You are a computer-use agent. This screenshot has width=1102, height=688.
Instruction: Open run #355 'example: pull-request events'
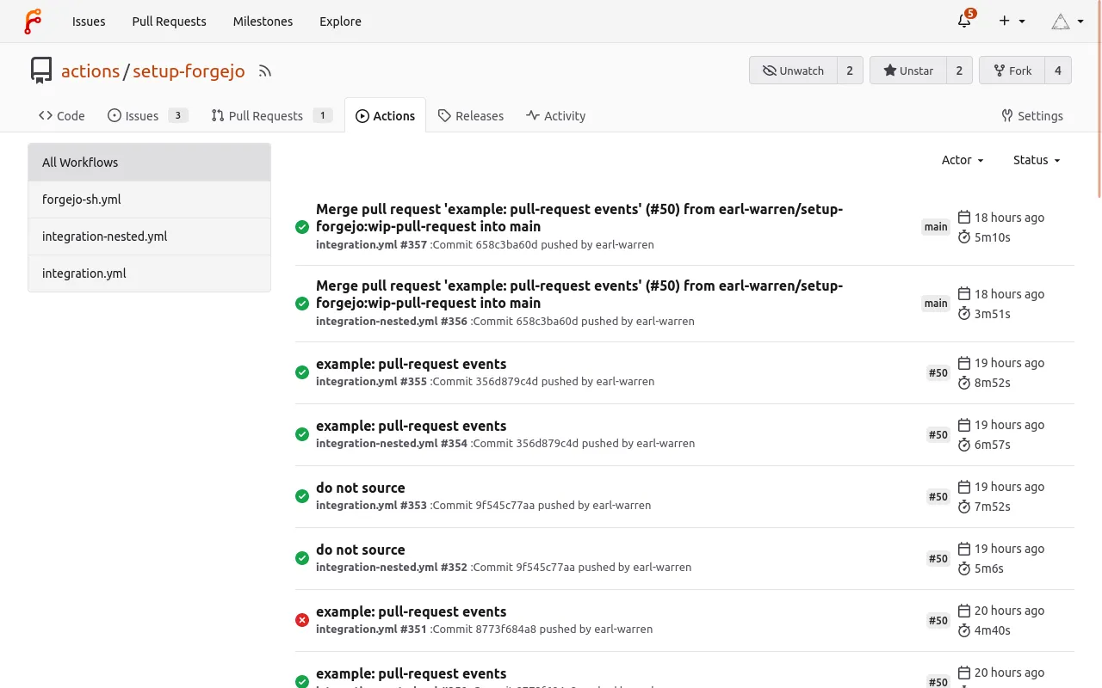point(411,364)
